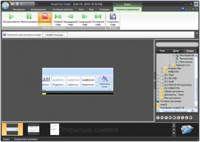This screenshot has width=200, height=142.
Task: Open the library folder icon in tray
Action: tap(187, 129)
